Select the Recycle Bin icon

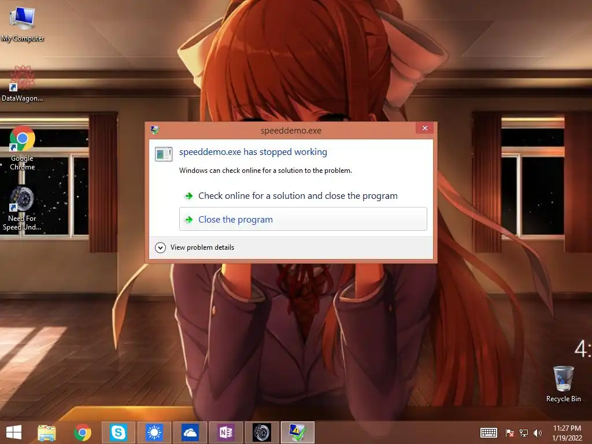coord(563,384)
